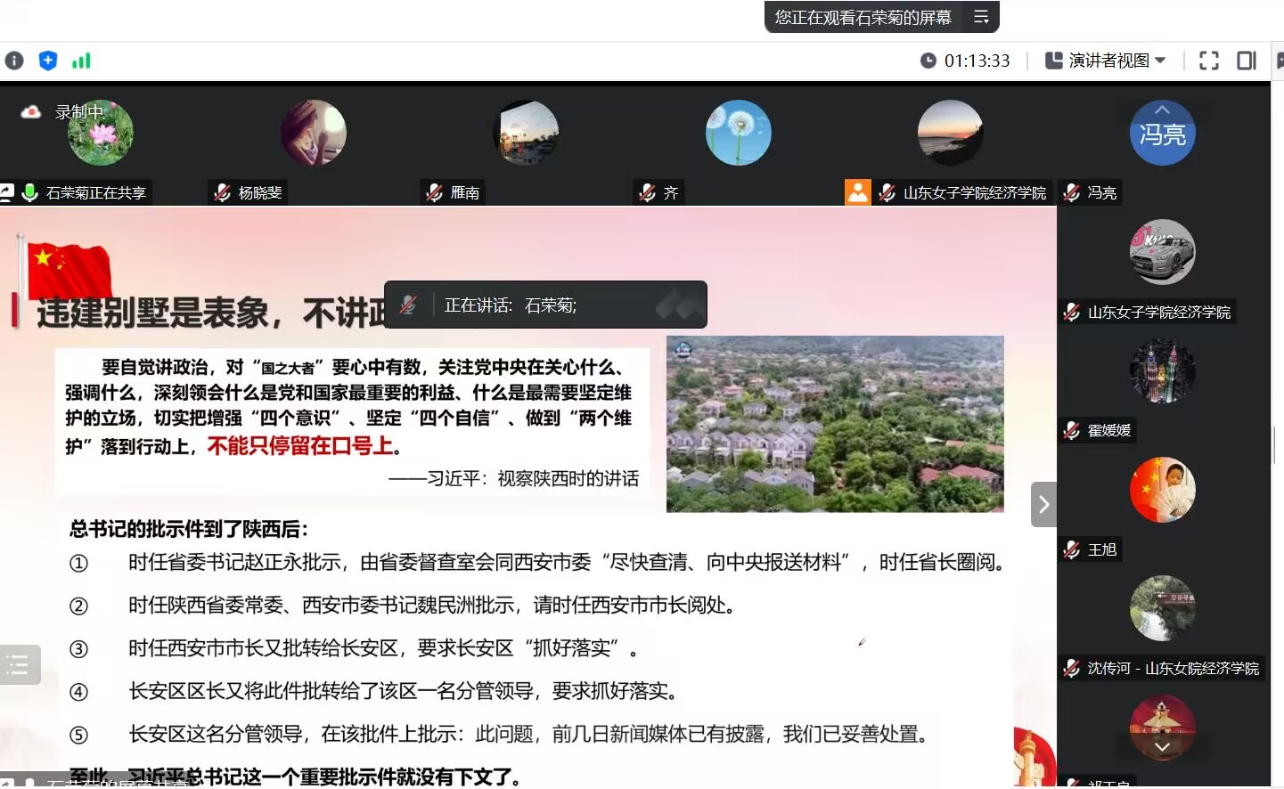Enter full screen mode
This screenshot has width=1284, height=789.
[1209, 61]
